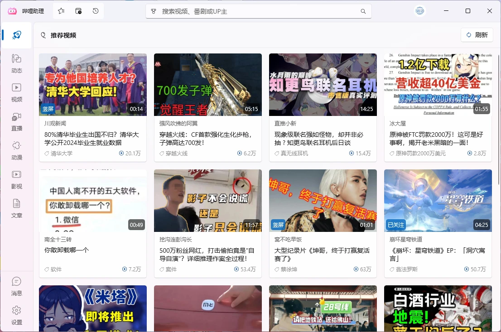Open uploader 南全十三转
This screenshot has height=332, width=501.
coord(58,239)
